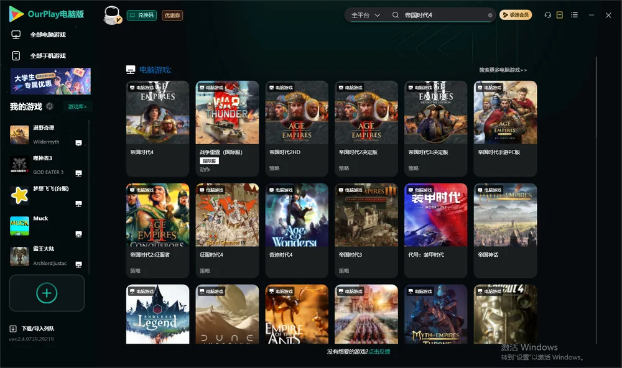622x368 pixels.
Task: Click the PC icon beside GOD EATER 3
Action: click(78, 173)
